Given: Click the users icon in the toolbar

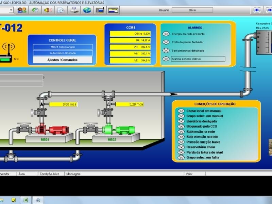Looking at the screenshot, I should pyautogui.click(x=22, y=10).
